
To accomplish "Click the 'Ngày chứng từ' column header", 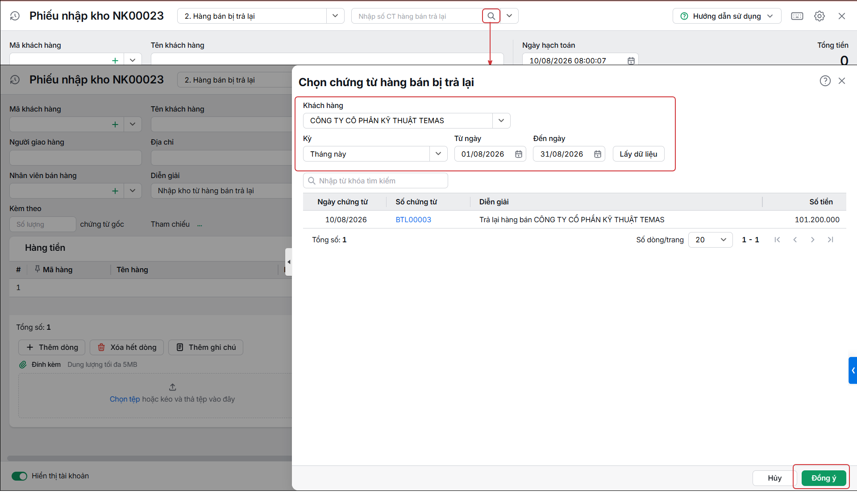I will tap(343, 202).
